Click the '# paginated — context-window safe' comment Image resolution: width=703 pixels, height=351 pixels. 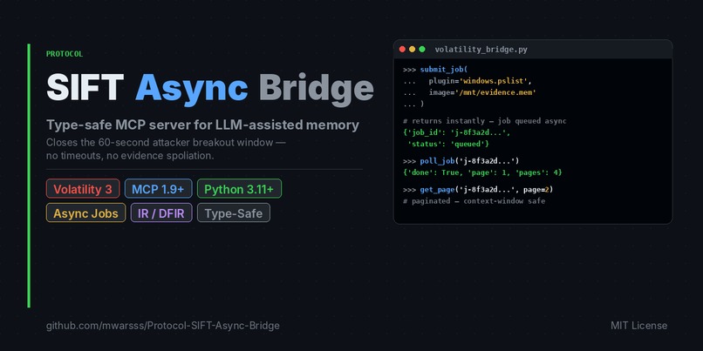[x=474, y=201]
